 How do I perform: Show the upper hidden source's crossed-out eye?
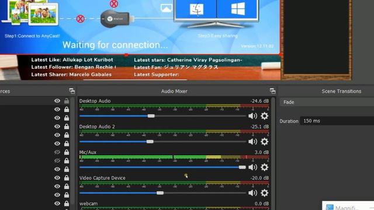57,152
